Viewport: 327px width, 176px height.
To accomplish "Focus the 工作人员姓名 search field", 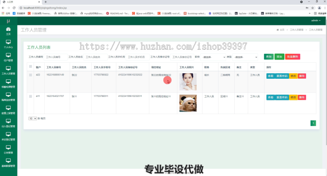I will coord(96,57).
